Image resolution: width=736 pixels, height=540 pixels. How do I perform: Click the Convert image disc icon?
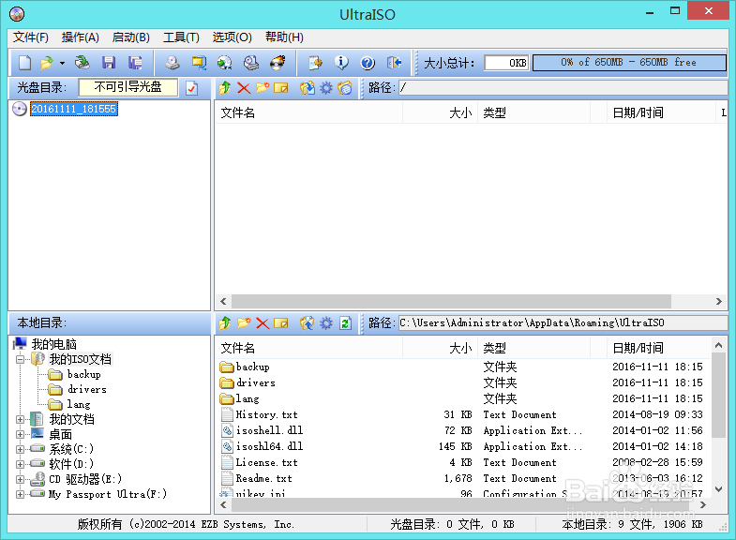[224, 63]
